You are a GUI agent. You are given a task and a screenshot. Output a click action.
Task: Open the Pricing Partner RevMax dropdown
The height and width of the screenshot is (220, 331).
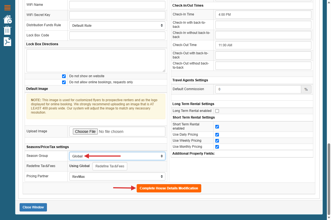[x=117, y=177]
